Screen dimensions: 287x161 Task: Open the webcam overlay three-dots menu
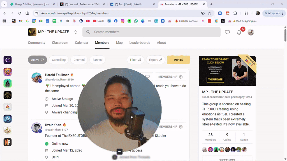tap(119, 151)
